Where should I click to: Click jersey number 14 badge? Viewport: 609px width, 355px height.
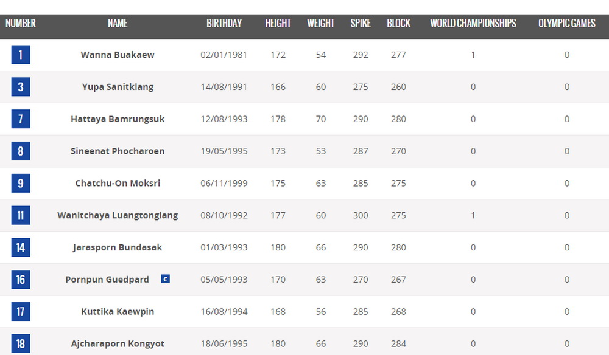click(21, 247)
